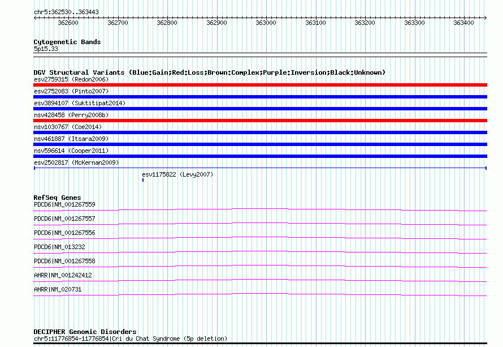
Task: Select transcript AHRR|NM_001242412 label
Action: click(63, 275)
